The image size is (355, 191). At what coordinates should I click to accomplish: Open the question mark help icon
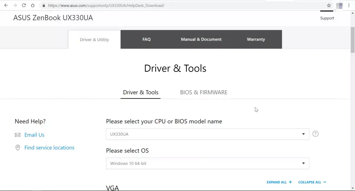click(316, 134)
